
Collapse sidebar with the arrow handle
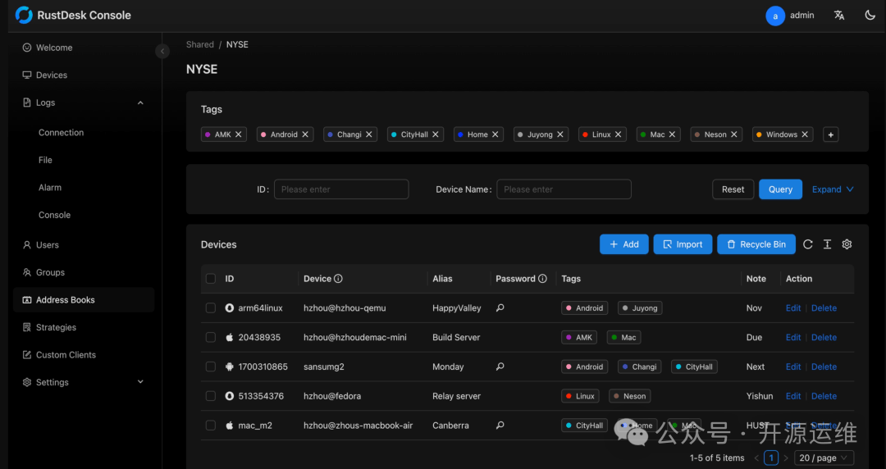[162, 51]
